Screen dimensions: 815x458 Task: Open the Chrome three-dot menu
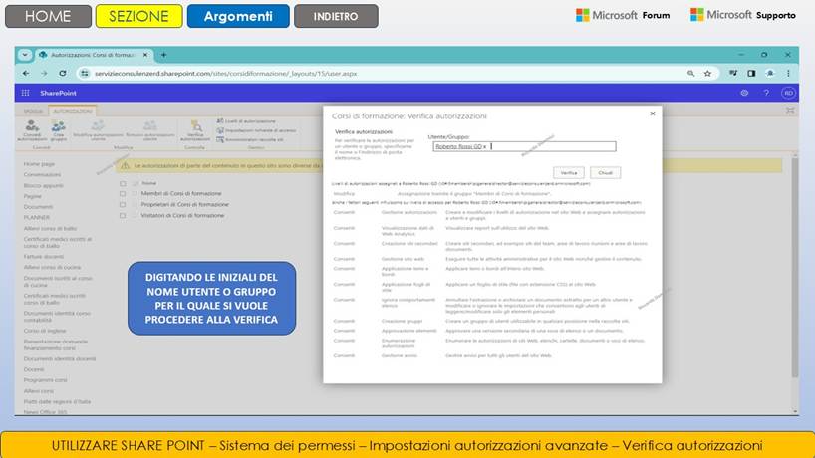pos(788,74)
